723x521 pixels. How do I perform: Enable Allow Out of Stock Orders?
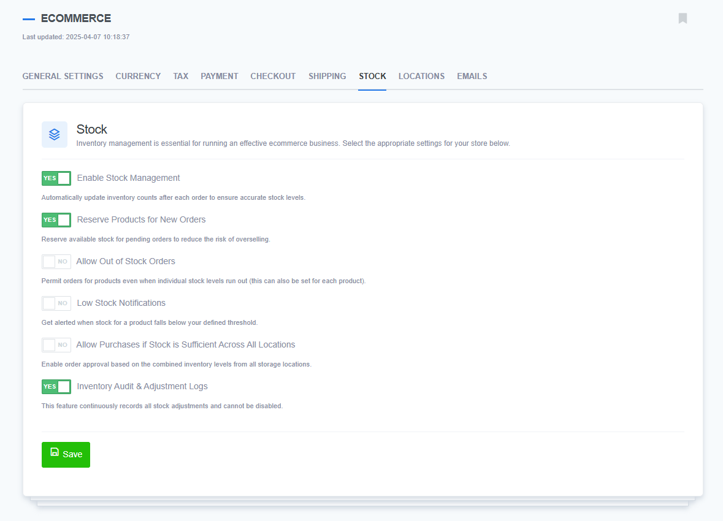[56, 262]
